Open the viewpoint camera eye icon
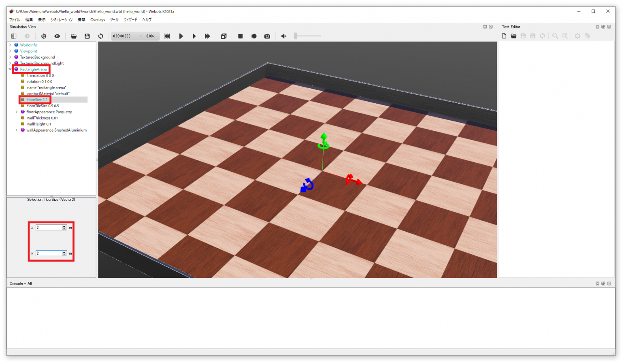 pos(57,36)
